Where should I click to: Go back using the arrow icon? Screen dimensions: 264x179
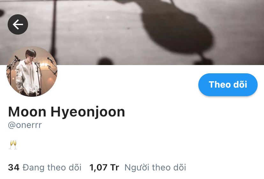[x=18, y=24]
